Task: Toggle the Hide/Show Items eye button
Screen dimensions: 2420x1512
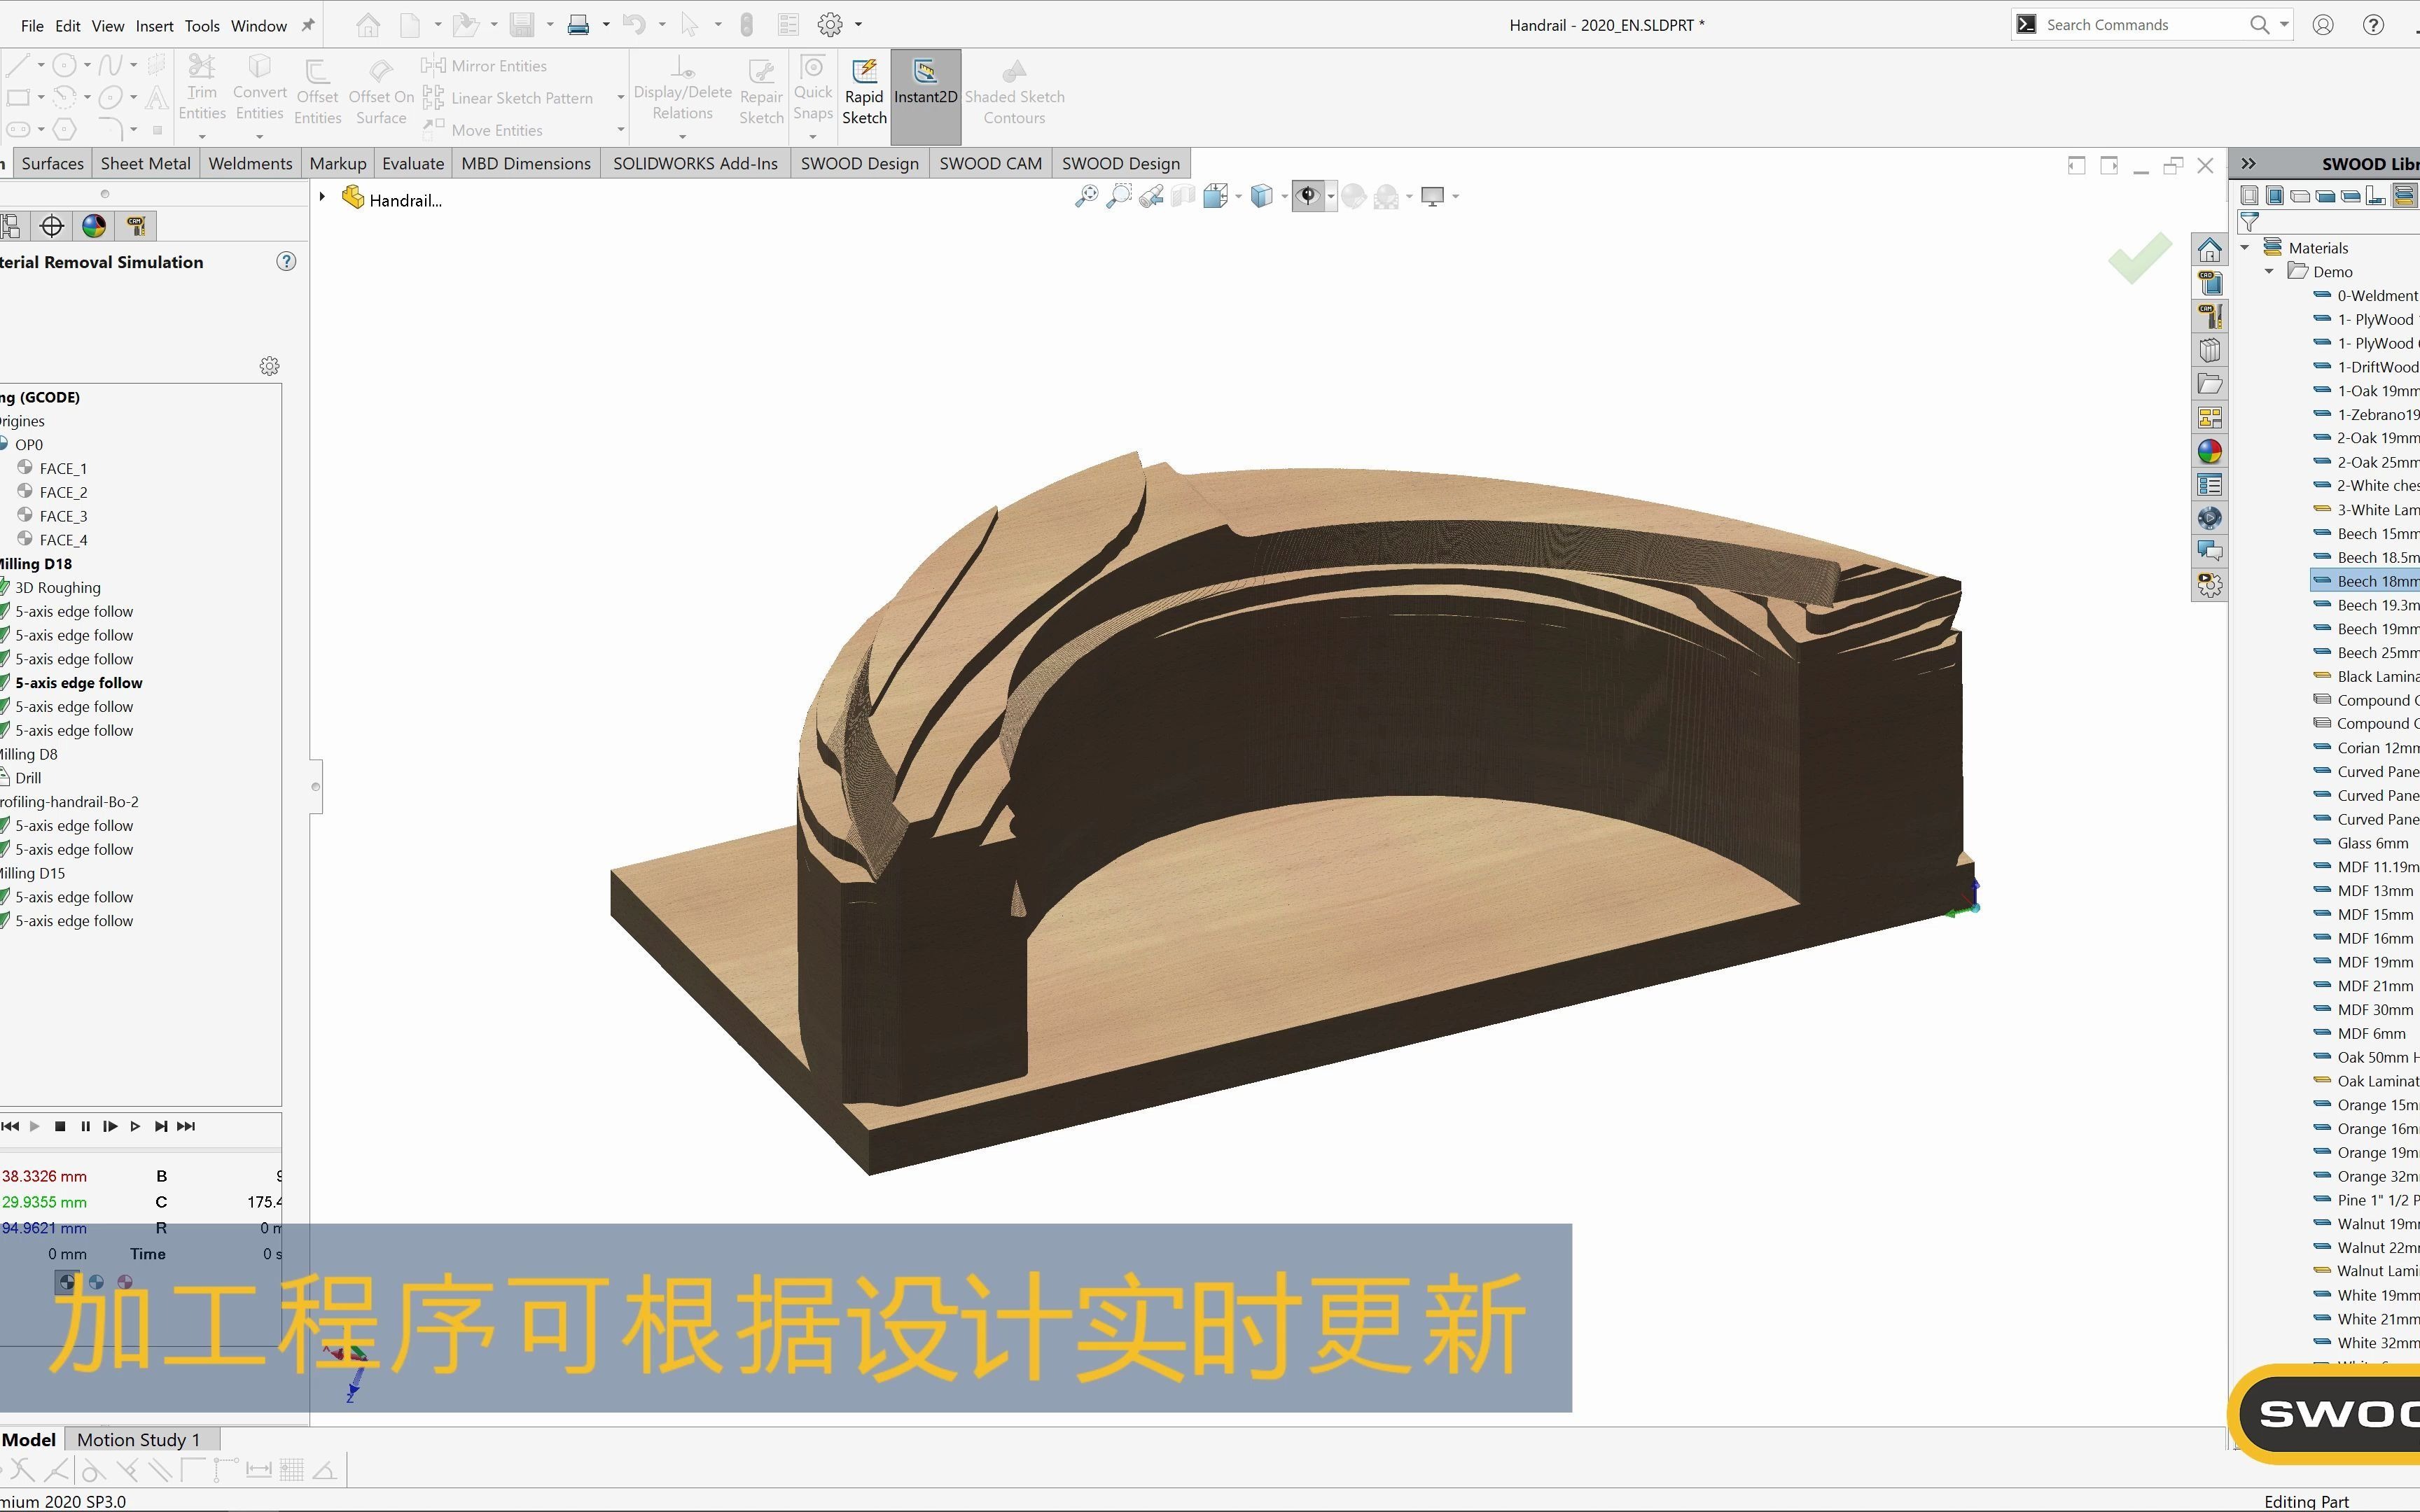Action: click(1307, 197)
